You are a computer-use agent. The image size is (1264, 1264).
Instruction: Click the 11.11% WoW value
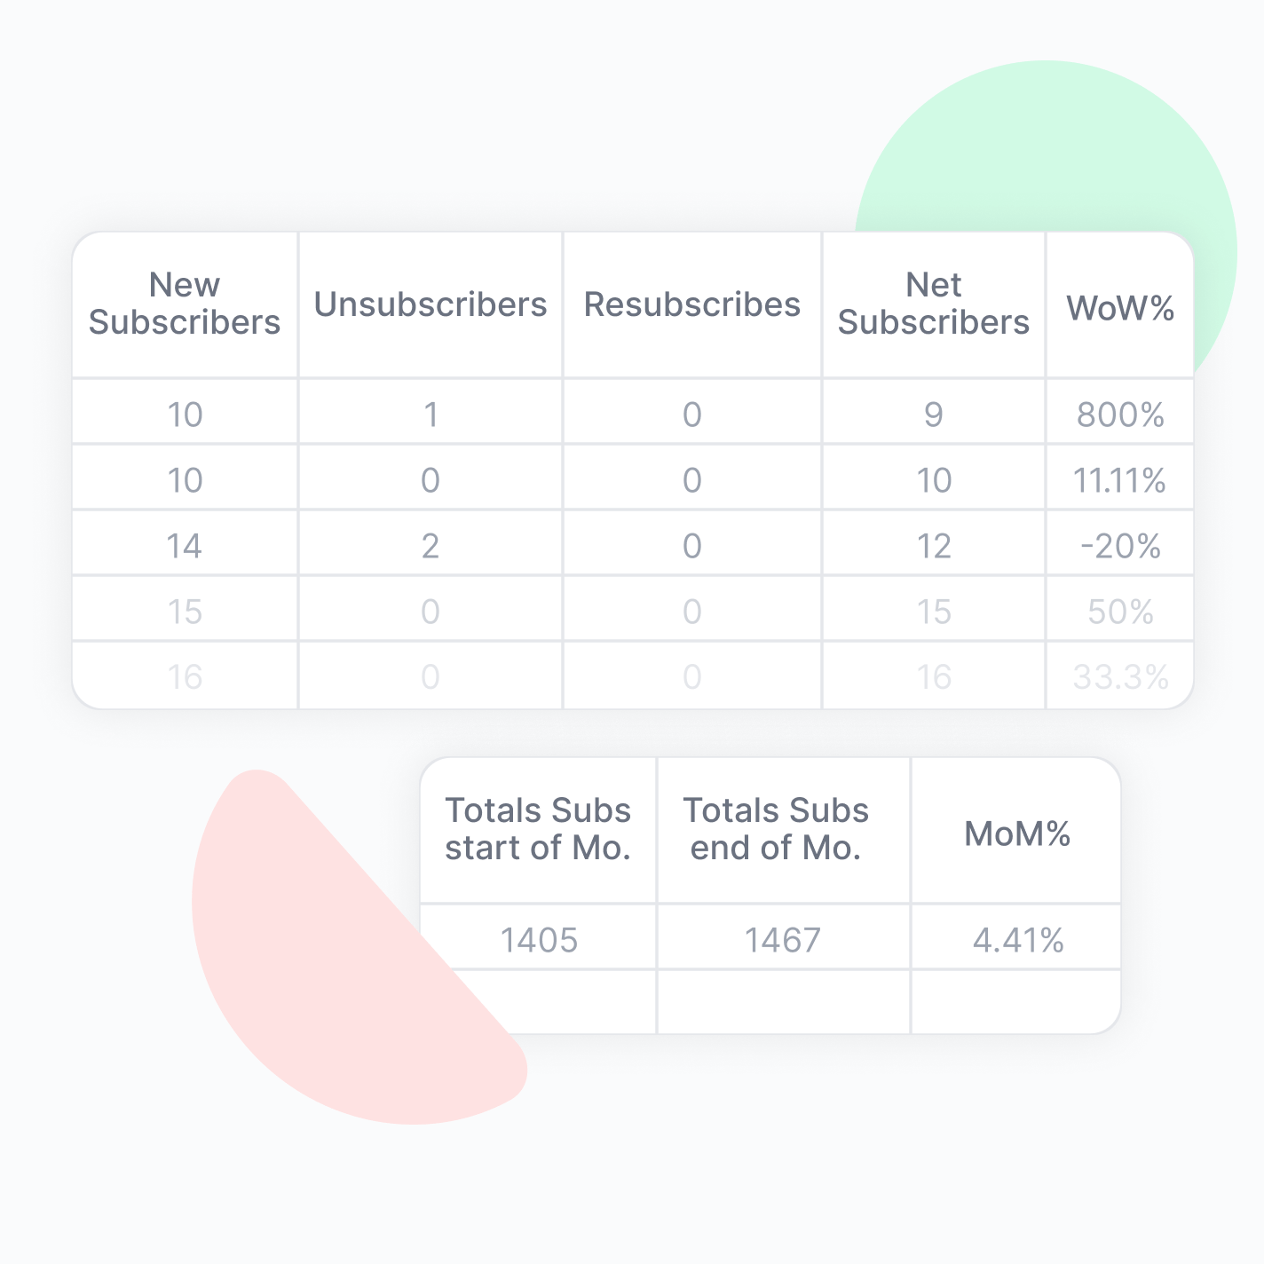[x=1120, y=480]
